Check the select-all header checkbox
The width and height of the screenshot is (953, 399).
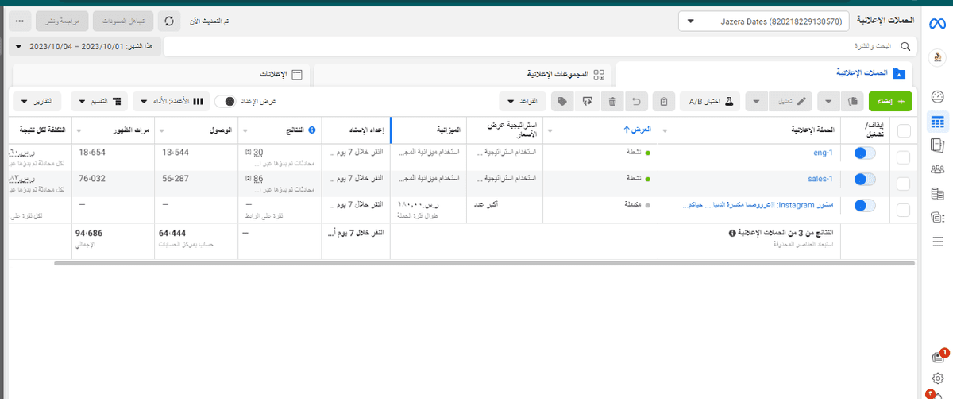coord(904,131)
